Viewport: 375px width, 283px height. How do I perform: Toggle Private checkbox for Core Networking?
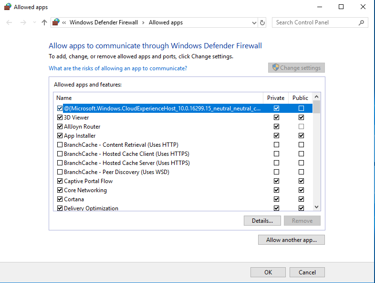276,190
